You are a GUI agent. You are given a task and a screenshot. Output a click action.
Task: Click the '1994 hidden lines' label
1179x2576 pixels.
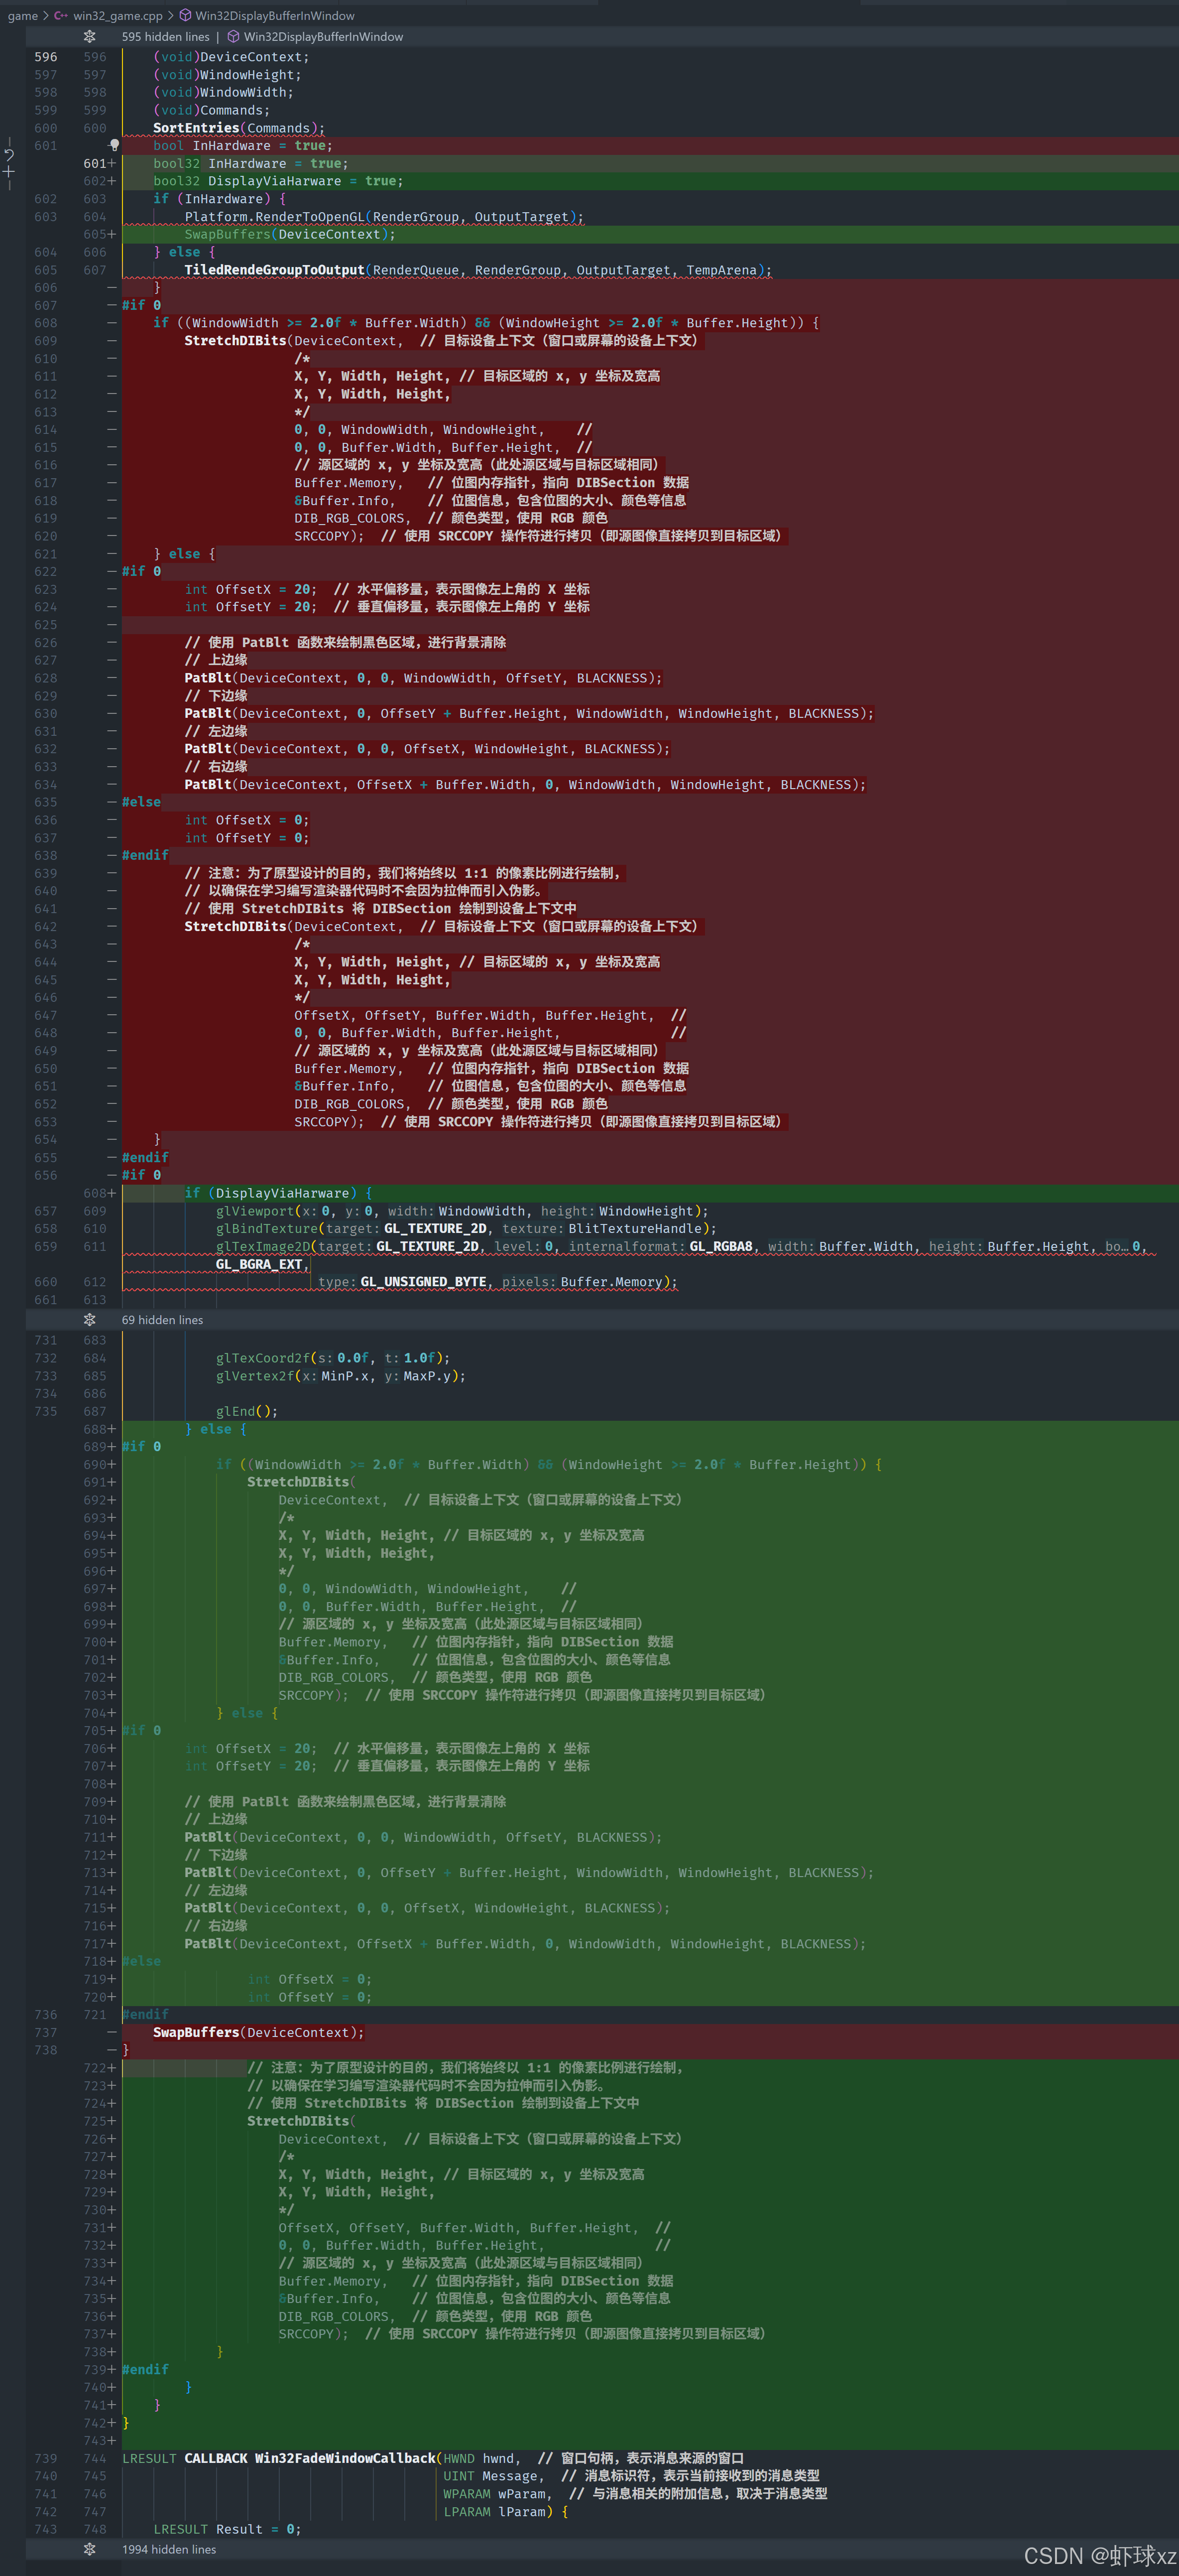tap(169, 2549)
